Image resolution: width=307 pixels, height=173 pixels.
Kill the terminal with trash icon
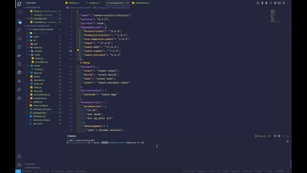click(279, 136)
